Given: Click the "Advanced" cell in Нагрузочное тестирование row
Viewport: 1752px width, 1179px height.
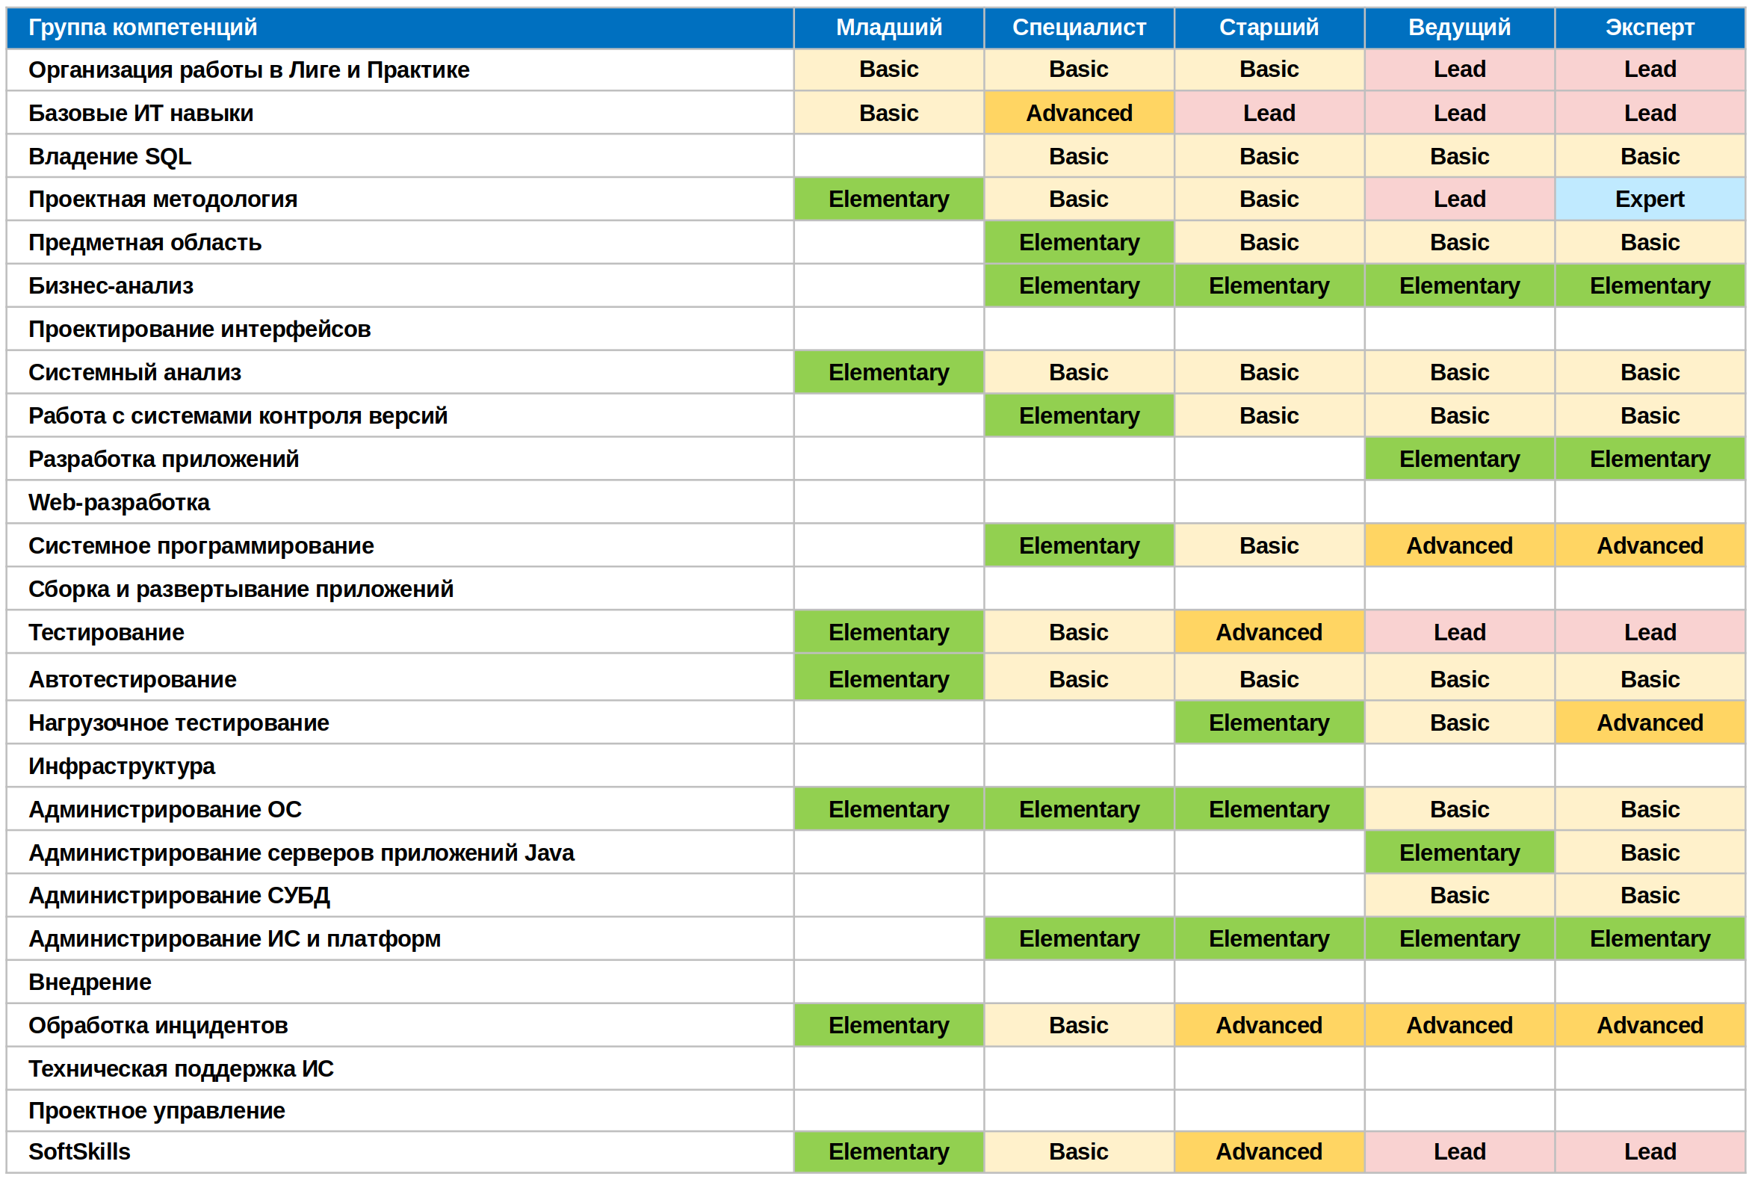Looking at the screenshot, I should click(1649, 722).
